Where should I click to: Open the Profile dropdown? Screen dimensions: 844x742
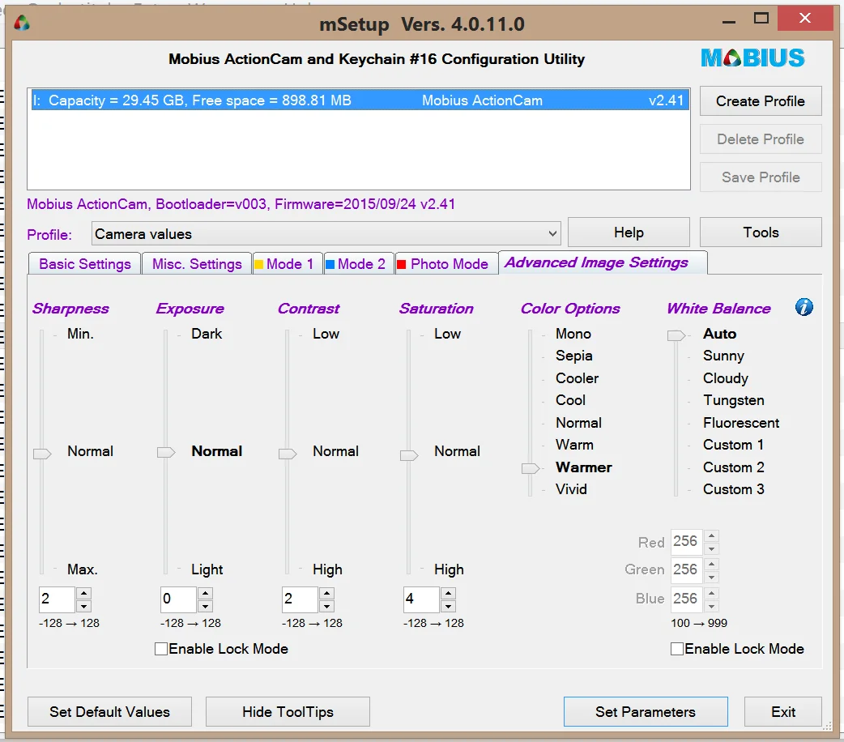(326, 233)
